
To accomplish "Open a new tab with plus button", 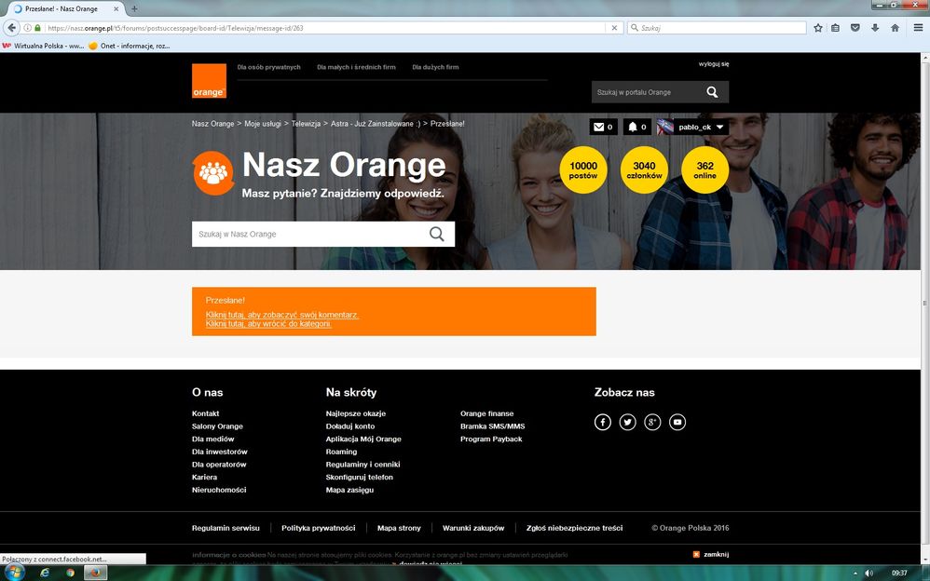I will (134, 9).
